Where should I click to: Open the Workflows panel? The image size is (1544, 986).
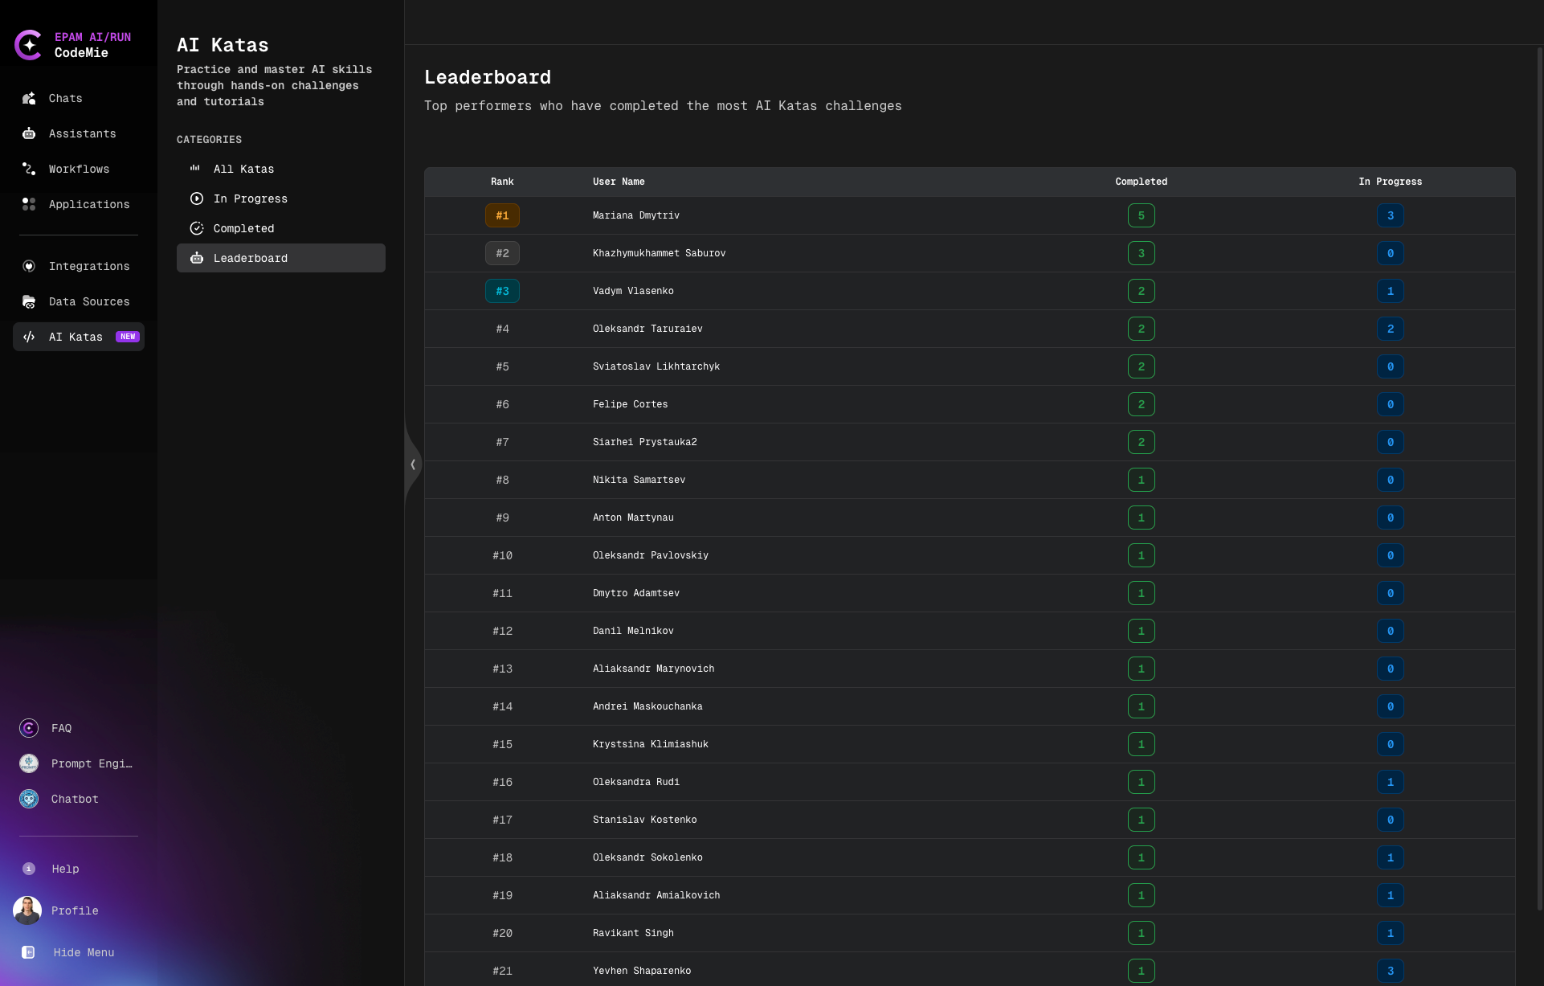(79, 169)
